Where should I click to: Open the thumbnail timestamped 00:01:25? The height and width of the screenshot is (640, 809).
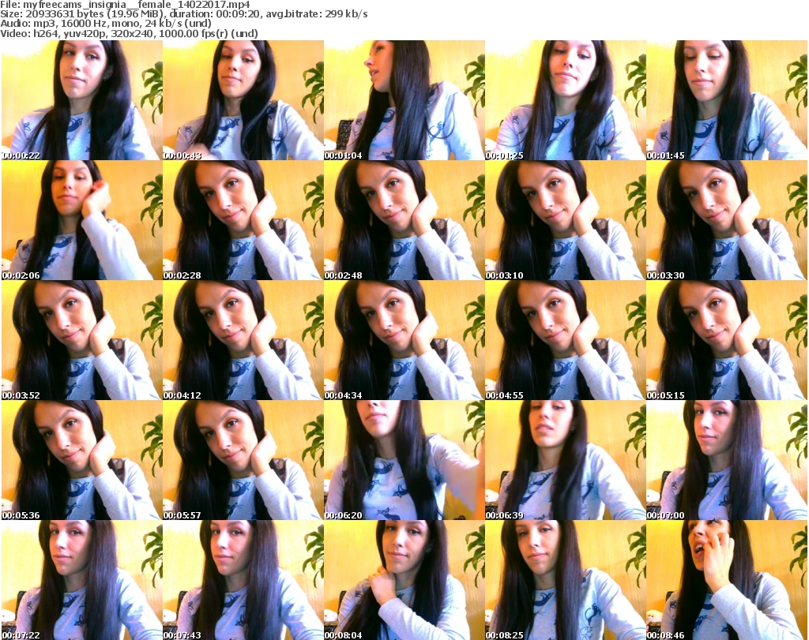click(566, 100)
